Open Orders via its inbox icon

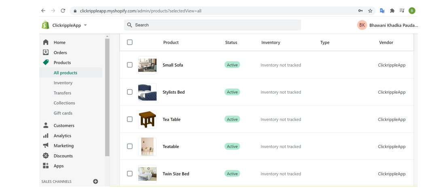coord(46,52)
